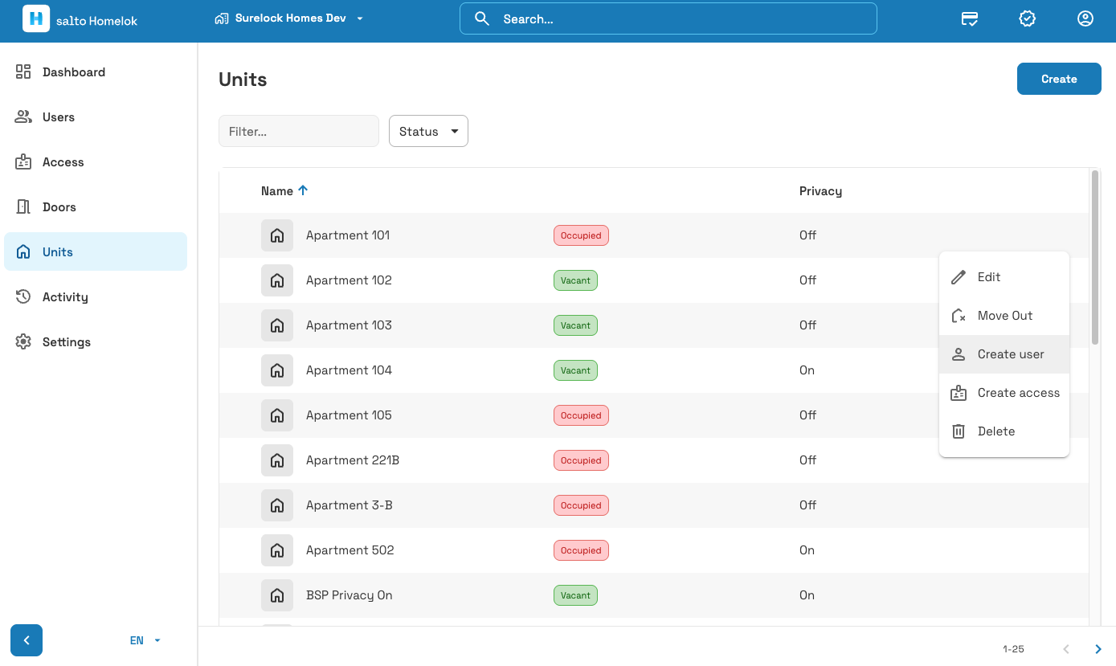This screenshot has width=1116, height=666.
Task: Open Activity from the sidebar
Action: click(x=96, y=296)
